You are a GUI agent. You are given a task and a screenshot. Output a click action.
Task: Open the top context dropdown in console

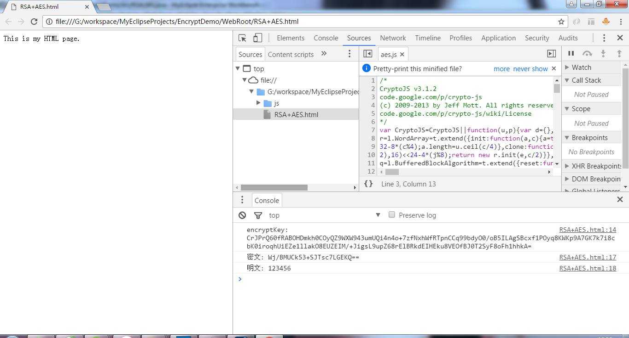(x=325, y=215)
